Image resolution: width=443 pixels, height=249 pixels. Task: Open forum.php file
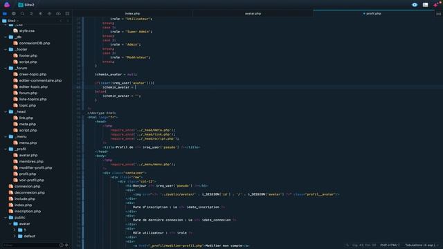click(28, 93)
